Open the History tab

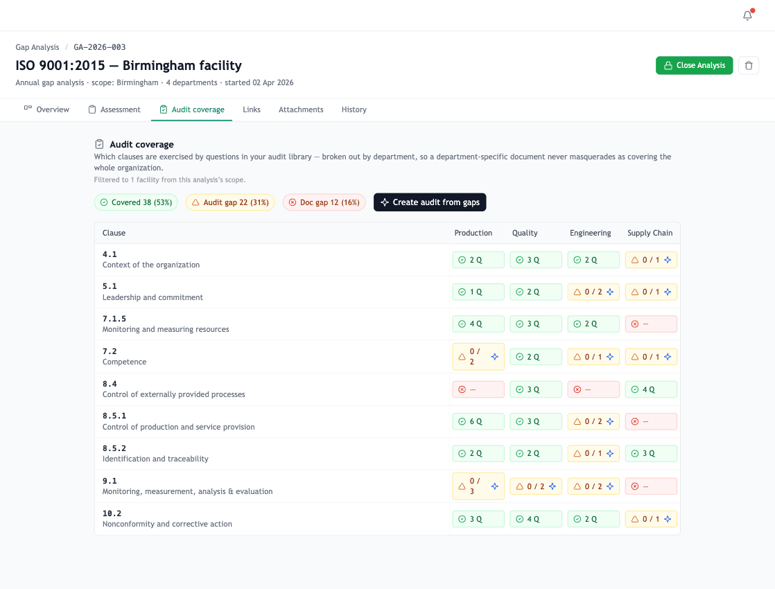(354, 109)
